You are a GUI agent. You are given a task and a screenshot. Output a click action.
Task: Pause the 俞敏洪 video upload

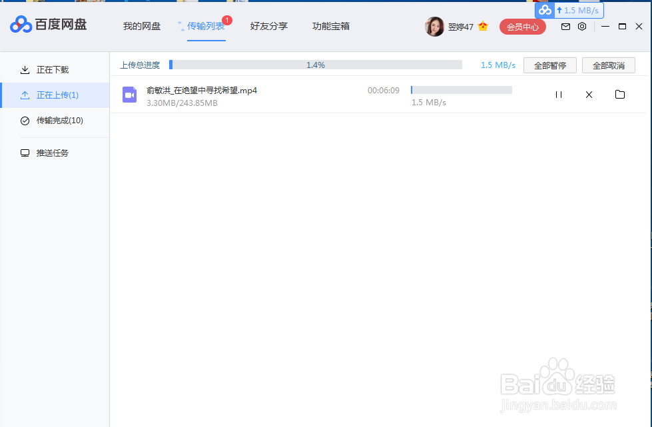click(558, 95)
